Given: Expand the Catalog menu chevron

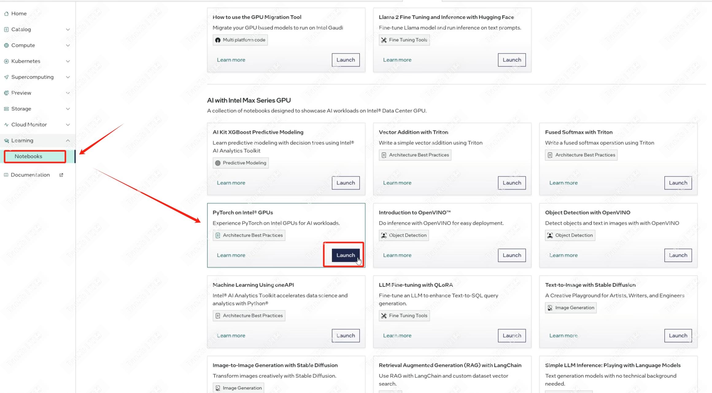Looking at the screenshot, I should 68,29.
